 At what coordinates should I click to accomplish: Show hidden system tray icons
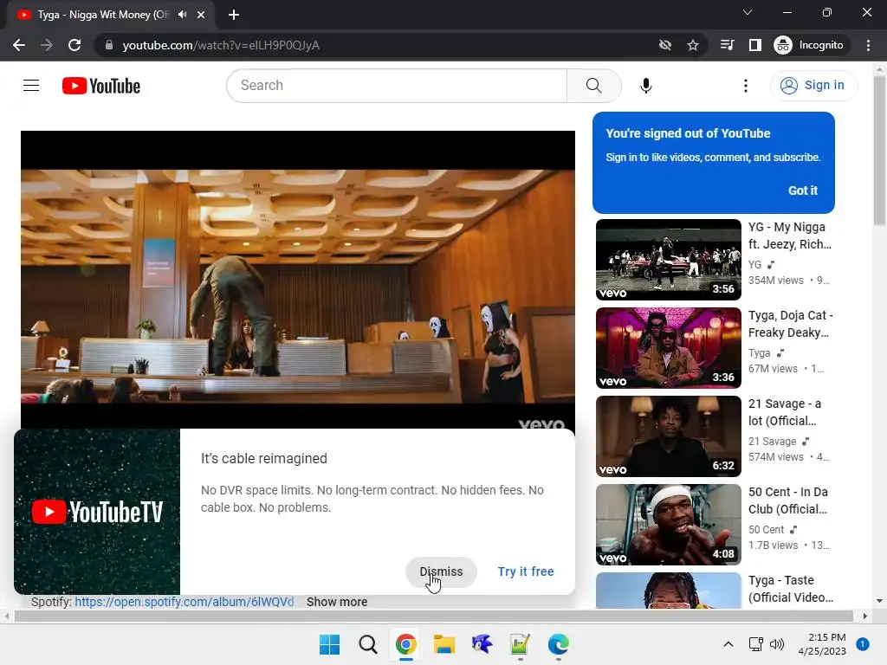pos(728,644)
